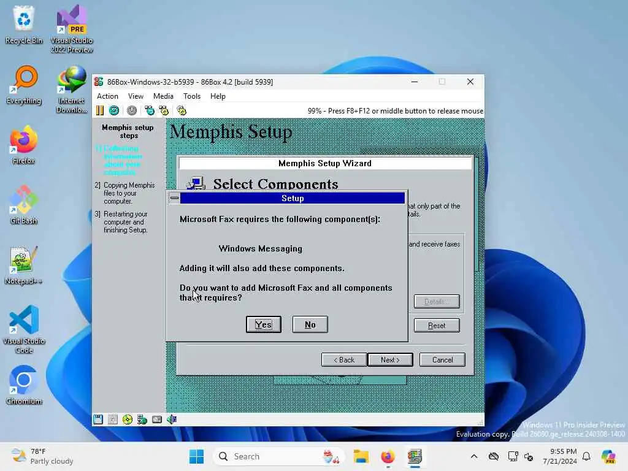Viewport: 628px width, 471px height.
Task: Open Firefox from the taskbar
Action: [388, 456]
